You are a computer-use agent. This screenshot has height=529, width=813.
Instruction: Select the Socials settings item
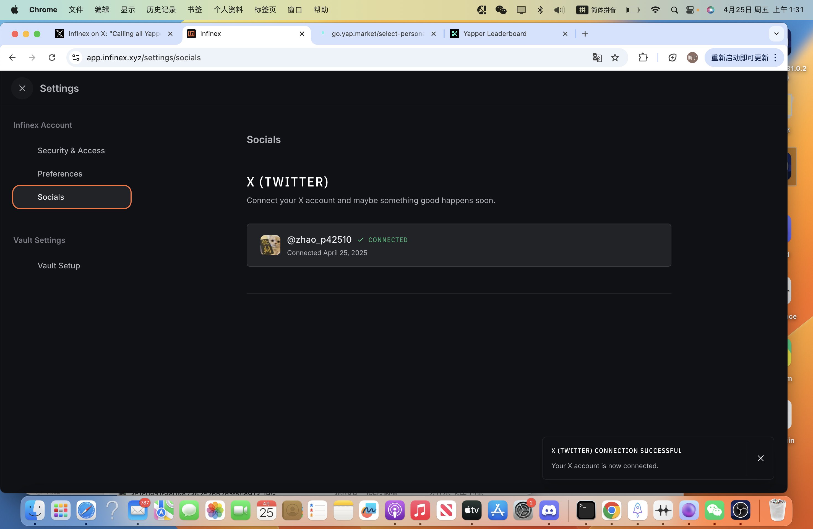[72, 197]
